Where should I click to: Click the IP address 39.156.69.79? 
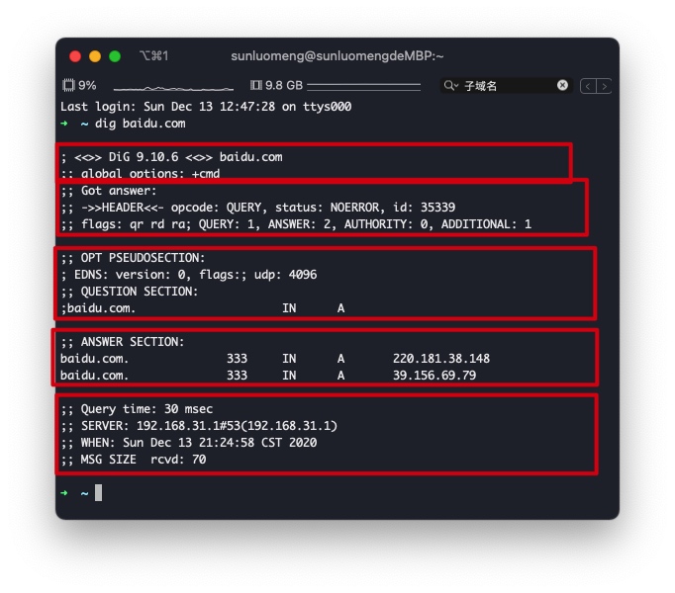434,375
